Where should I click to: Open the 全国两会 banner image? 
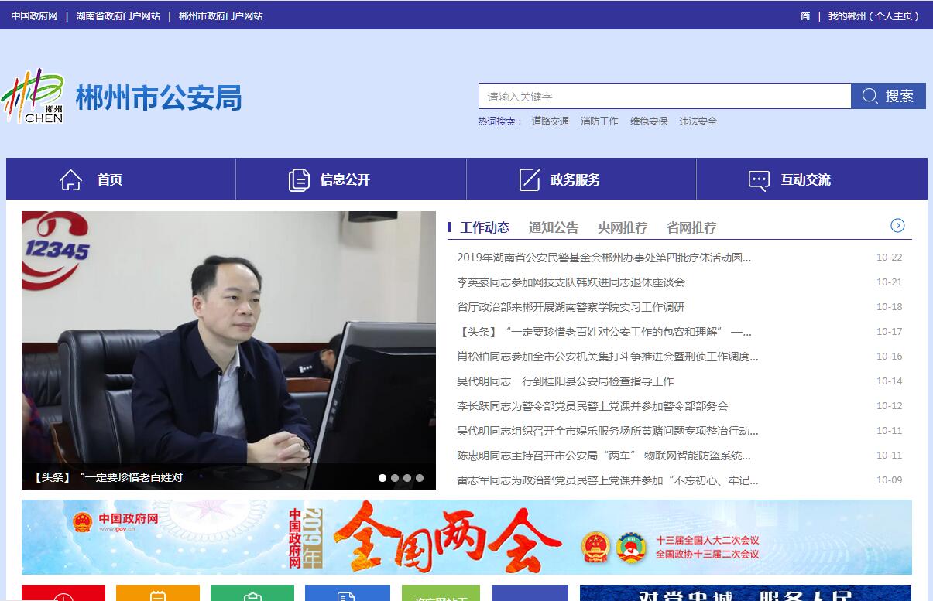pyautogui.click(x=466, y=537)
